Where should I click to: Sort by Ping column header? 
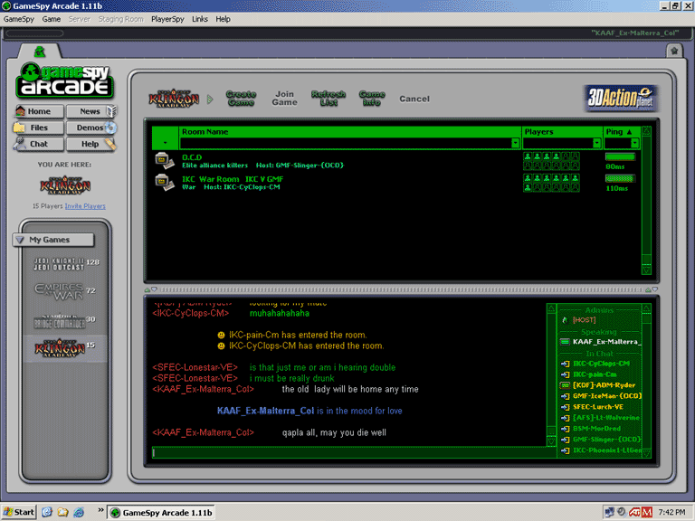[x=622, y=131]
